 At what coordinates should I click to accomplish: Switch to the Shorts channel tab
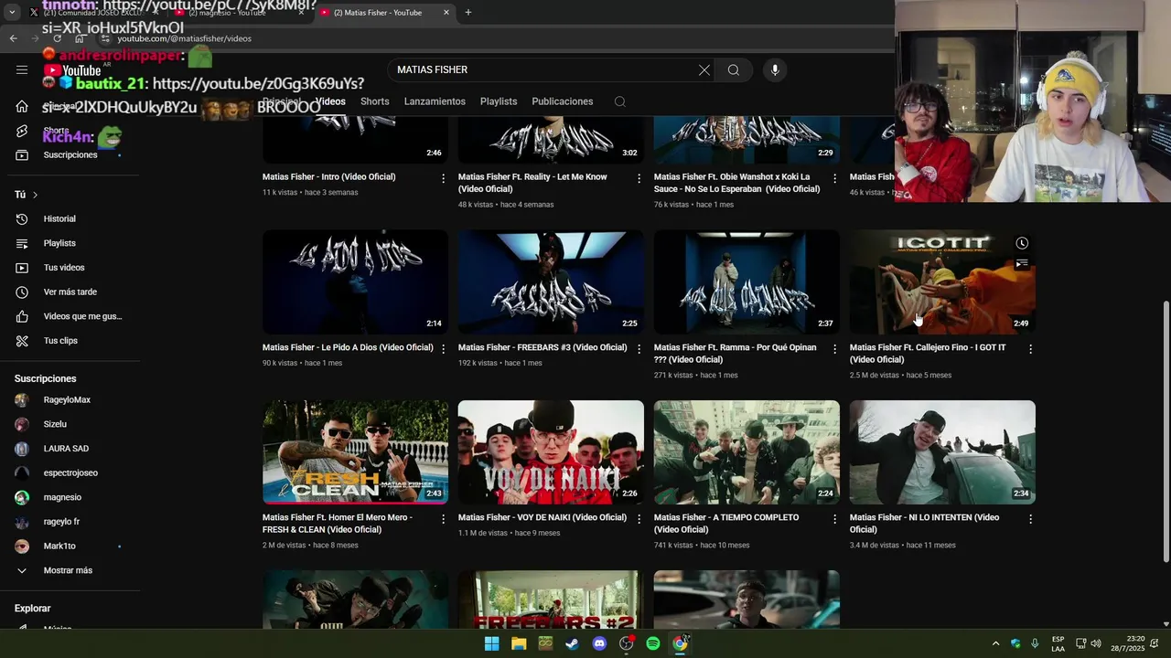click(374, 101)
